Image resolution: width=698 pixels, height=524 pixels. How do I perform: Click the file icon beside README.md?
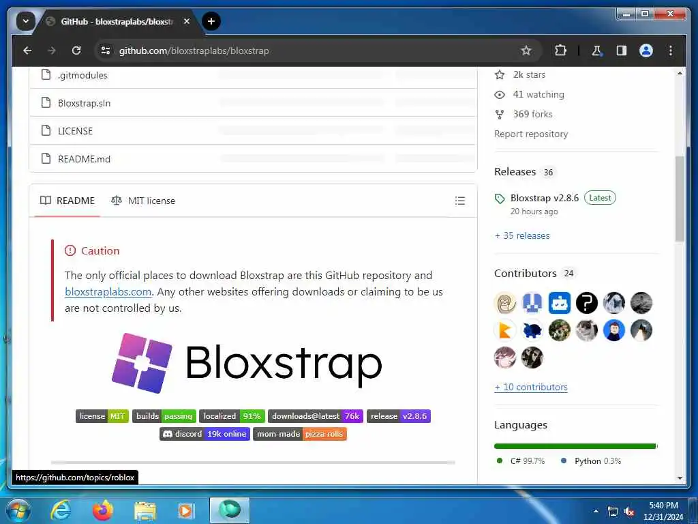click(x=46, y=158)
